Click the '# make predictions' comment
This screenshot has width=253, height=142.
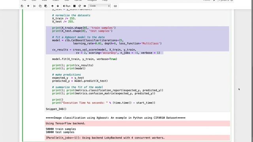coord(66,75)
